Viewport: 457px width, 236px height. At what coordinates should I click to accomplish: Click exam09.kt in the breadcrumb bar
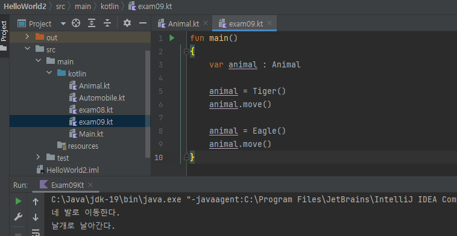[150, 7]
